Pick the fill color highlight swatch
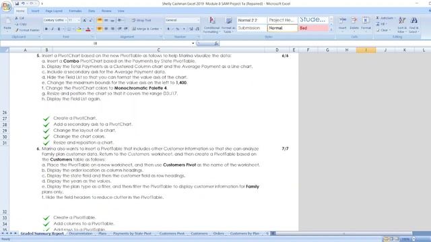Image resolution: width=431 pixels, height=242 pixels. tap(79, 29)
